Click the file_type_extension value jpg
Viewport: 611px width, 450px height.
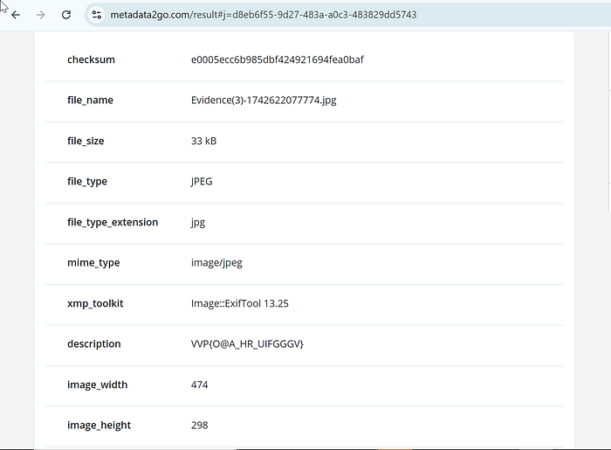[x=198, y=222]
